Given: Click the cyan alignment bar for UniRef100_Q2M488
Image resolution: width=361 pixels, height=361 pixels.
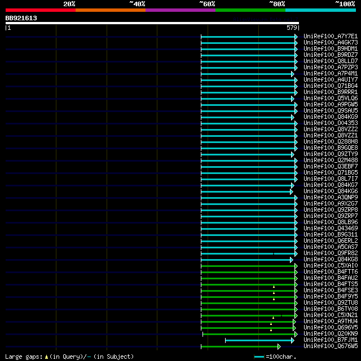Looking at the screenshot, I should (249, 161).
